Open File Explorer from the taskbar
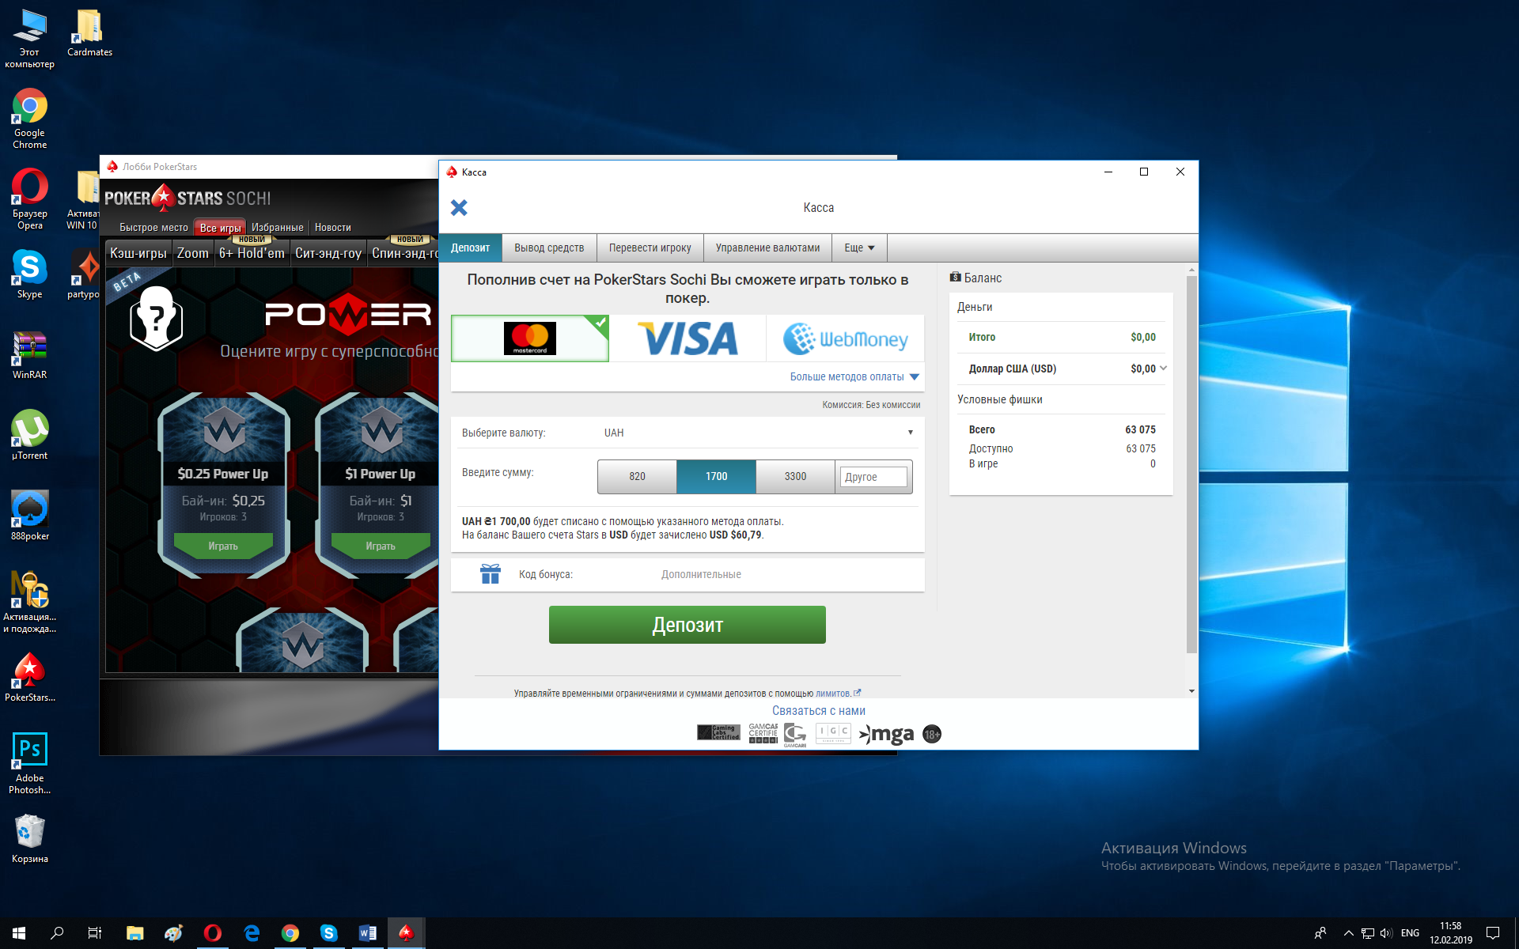This screenshot has height=949, width=1519. [x=135, y=933]
